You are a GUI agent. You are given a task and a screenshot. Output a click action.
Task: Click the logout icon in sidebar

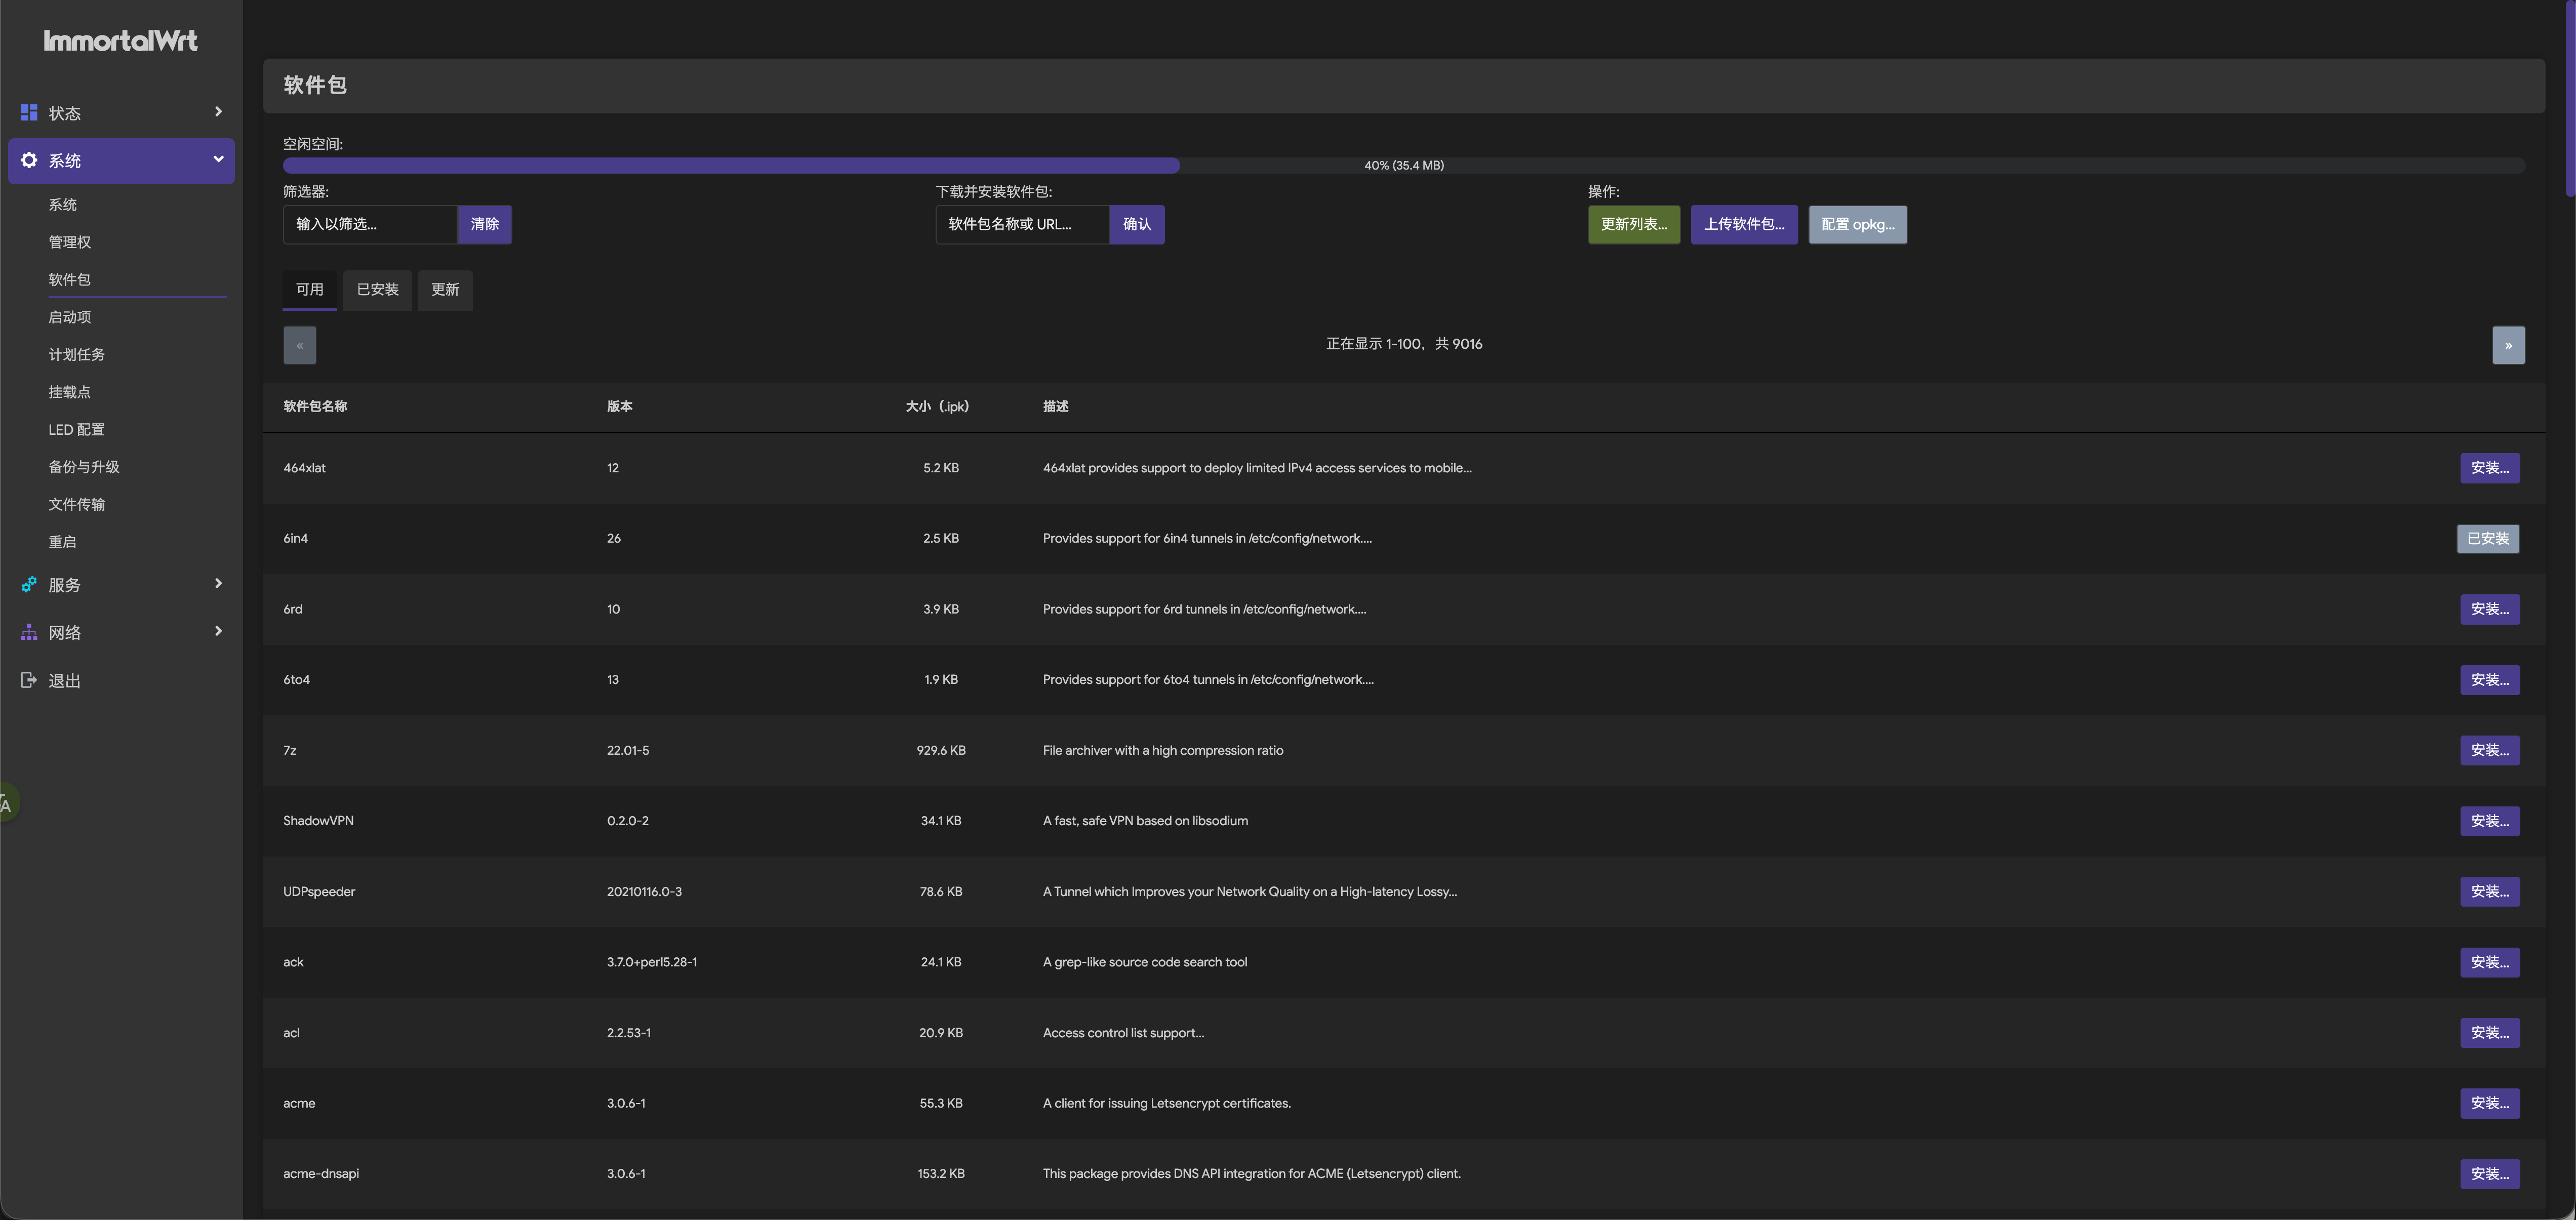pos(29,680)
